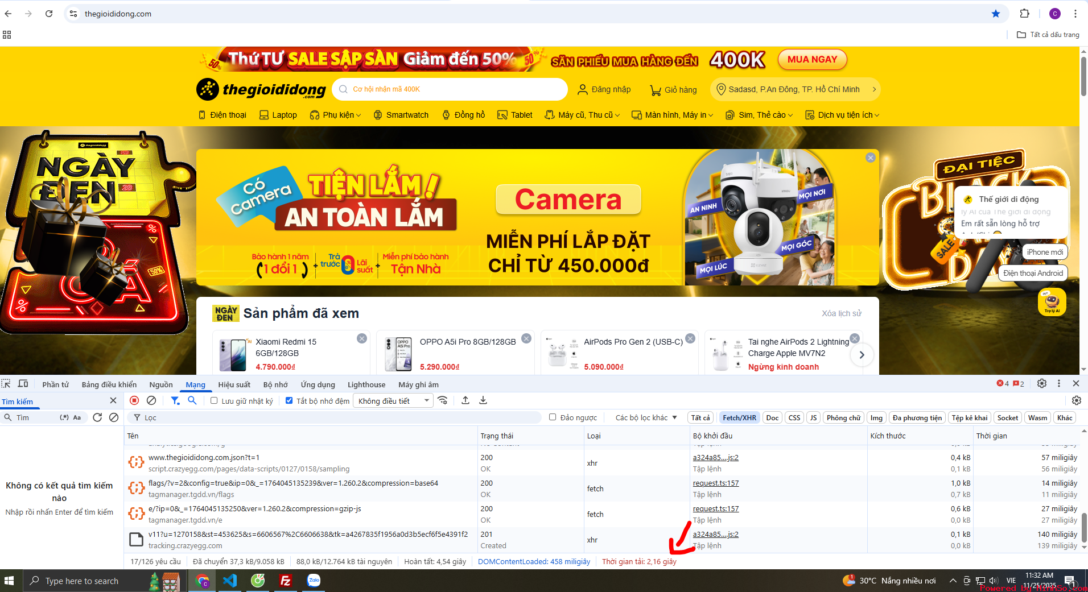
Task: Click the inspect element selector icon
Action: [x=6, y=384]
